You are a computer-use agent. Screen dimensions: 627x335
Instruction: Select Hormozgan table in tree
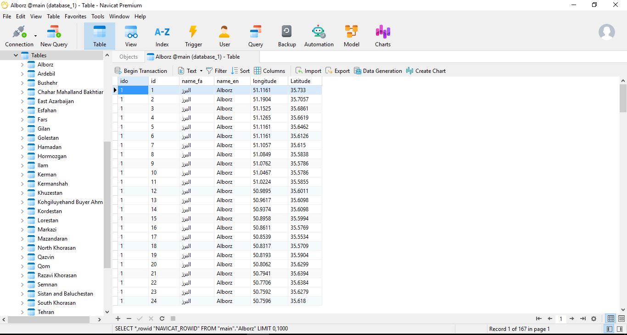tap(52, 156)
